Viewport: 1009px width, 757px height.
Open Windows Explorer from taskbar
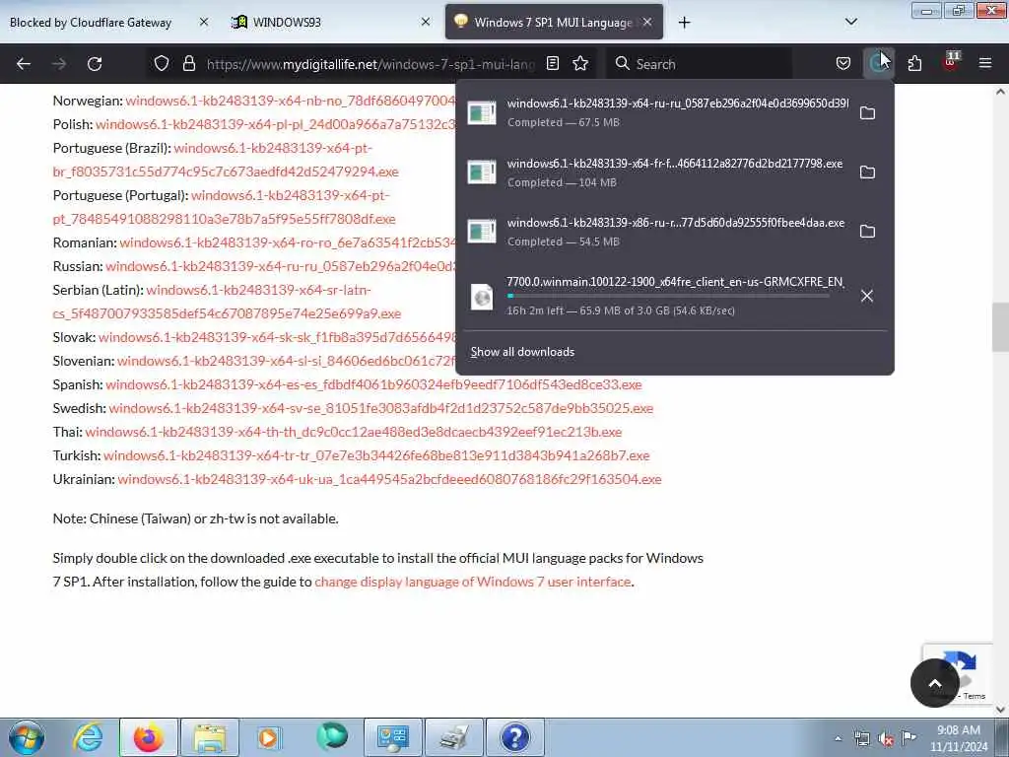pos(210,737)
